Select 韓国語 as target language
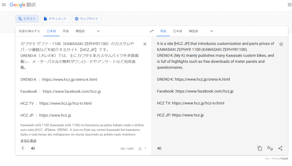This screenshot has width=292, height=166. (x=193, y=31)
